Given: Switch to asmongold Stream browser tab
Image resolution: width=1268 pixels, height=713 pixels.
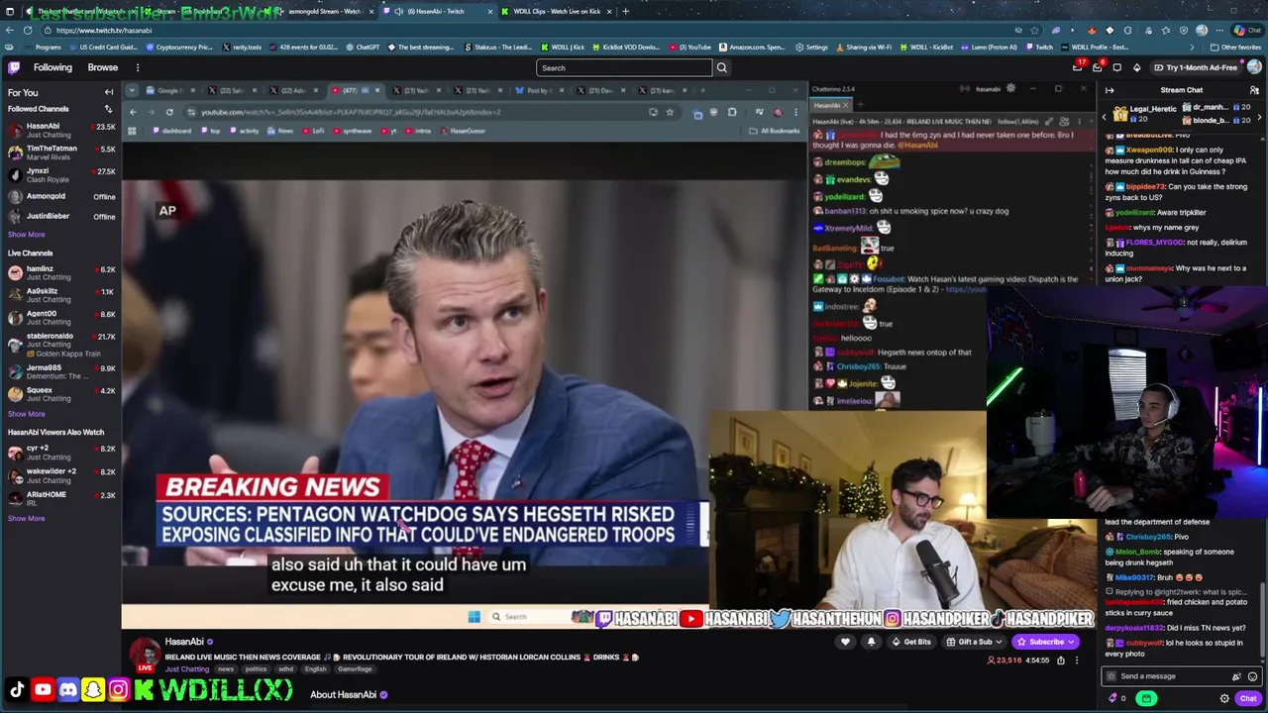Looking at the screenshot, I should 319,11.
